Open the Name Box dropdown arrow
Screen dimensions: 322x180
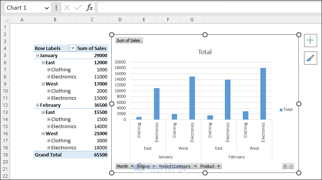click(x=47, y=8)
